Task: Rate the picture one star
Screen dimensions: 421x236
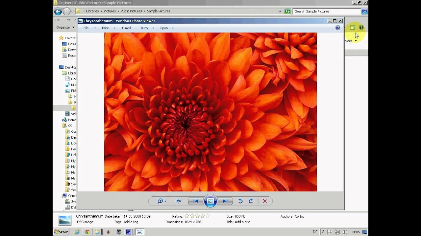Action: pos(187,216)
